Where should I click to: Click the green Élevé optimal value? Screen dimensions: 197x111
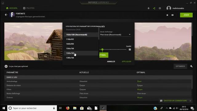(x=139, y=81)
